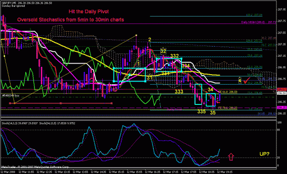Click the stochastic scale value 80
This screenshot has height=174, width=287.
pos(279,130)
